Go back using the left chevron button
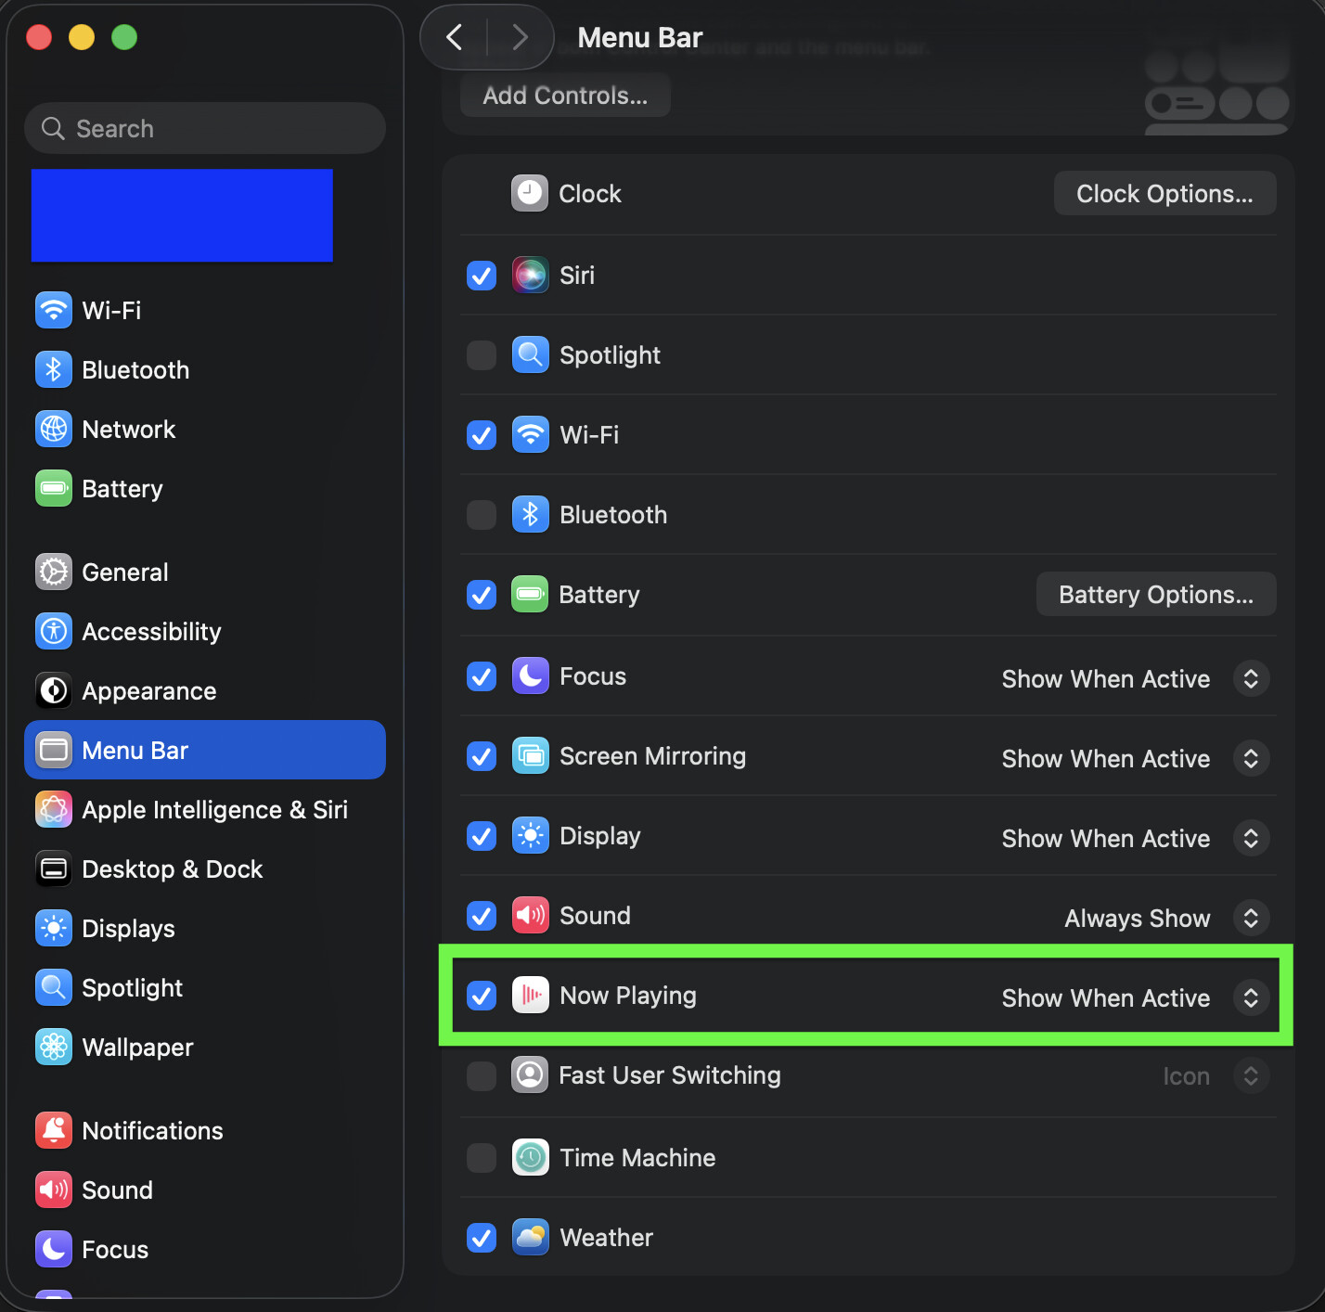Image resolution: width=1325 pixels, height=1312 pixels. pyautogui.click(x=455, y=37)
